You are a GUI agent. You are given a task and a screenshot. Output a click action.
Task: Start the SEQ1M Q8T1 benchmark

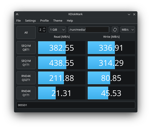[x=26, y=48]
